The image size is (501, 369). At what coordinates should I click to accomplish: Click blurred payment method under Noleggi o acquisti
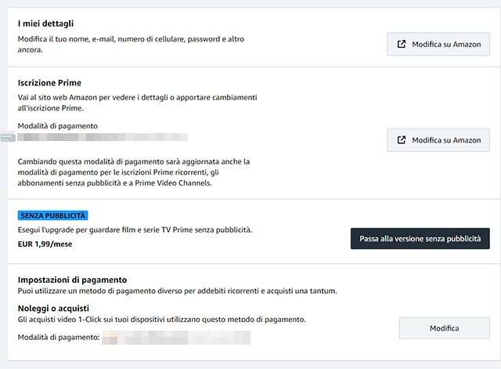point(175,338)
